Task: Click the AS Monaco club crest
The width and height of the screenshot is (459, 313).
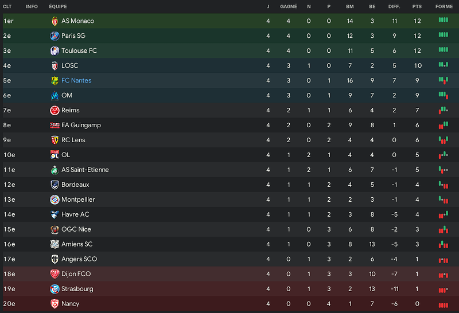Action: click(x=55, y=21)
